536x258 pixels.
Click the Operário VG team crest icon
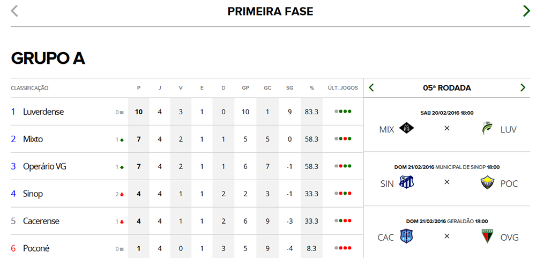coord(488,237)
